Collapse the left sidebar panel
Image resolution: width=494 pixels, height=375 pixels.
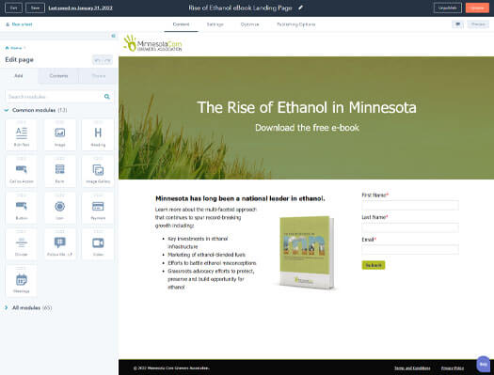coord(114,36)
